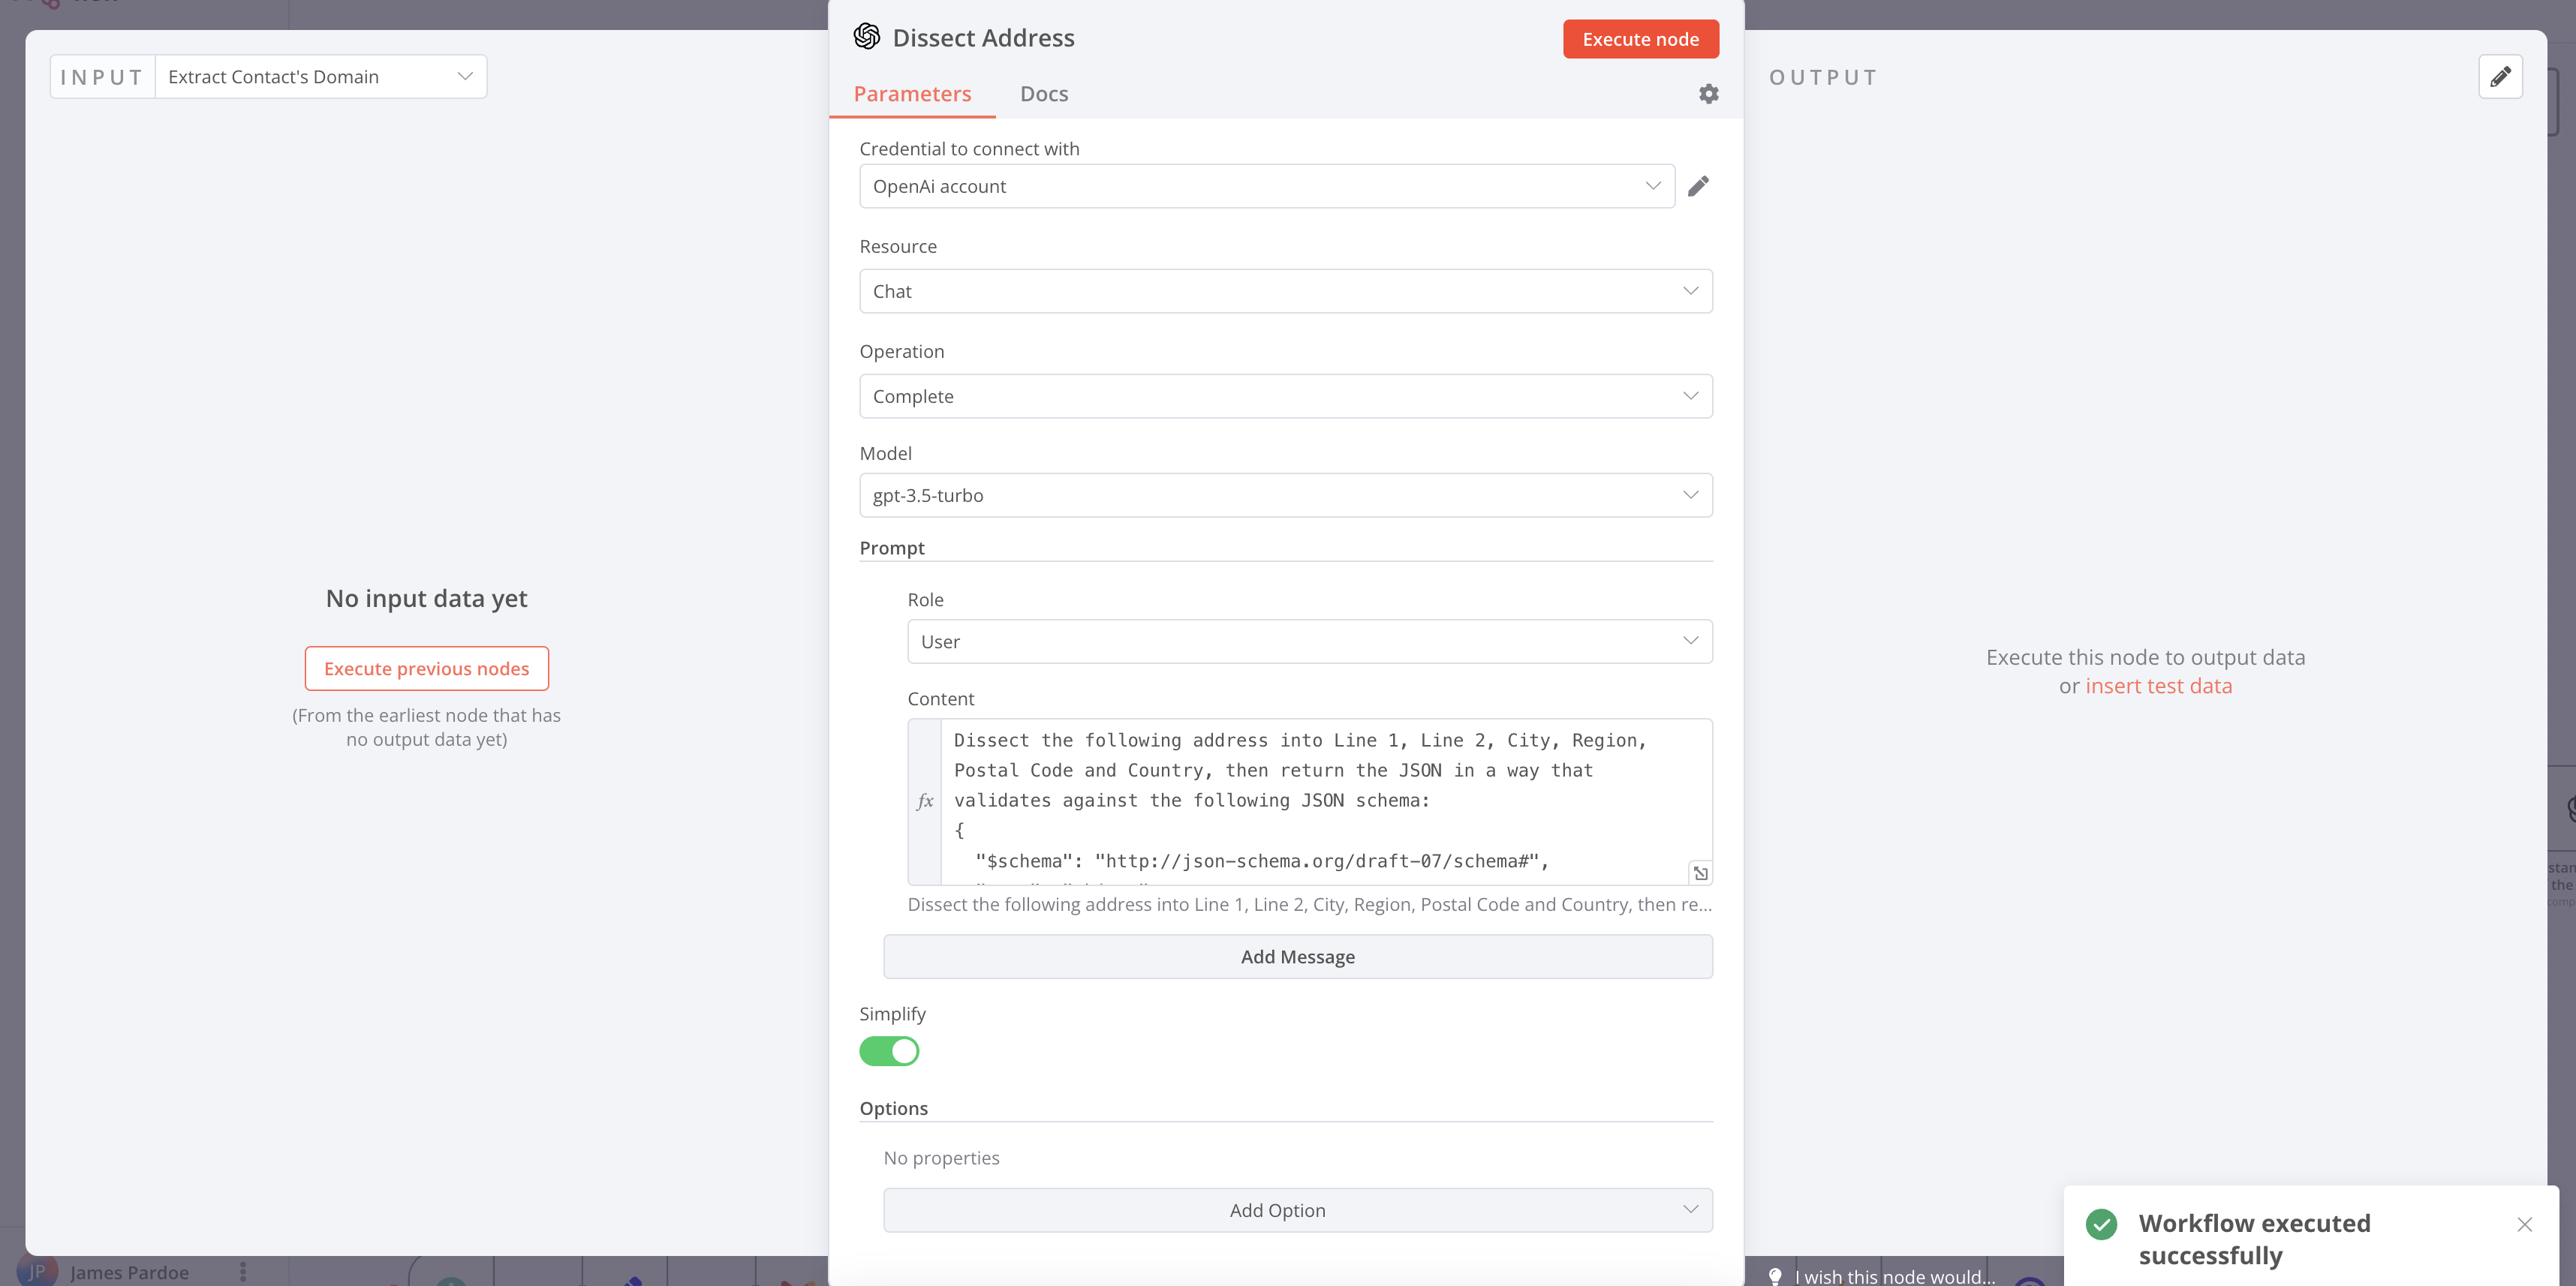Open the node settings gear
2576x1286 pixels.
(x=1708, y=93)
